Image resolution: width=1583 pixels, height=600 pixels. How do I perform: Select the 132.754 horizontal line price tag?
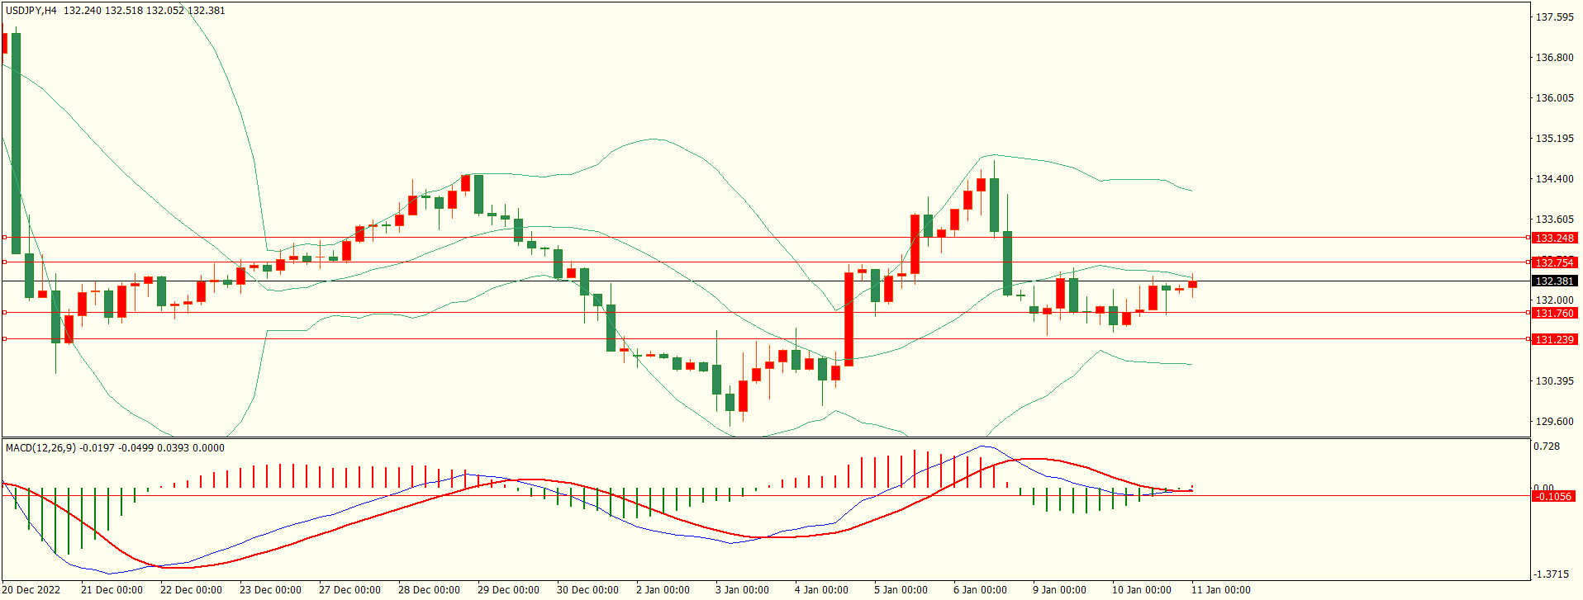point(1554,262)
